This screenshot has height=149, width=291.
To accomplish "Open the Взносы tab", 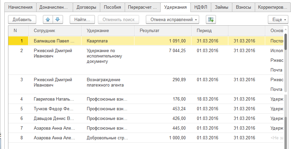I will [x=243, y=7].
